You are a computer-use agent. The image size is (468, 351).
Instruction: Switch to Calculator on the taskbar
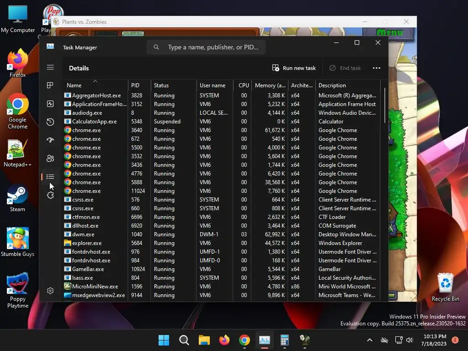click(x=285, y=340)
